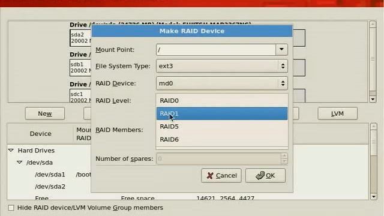Open the RAID Device md0 combo box

click(x=221, y=83)
